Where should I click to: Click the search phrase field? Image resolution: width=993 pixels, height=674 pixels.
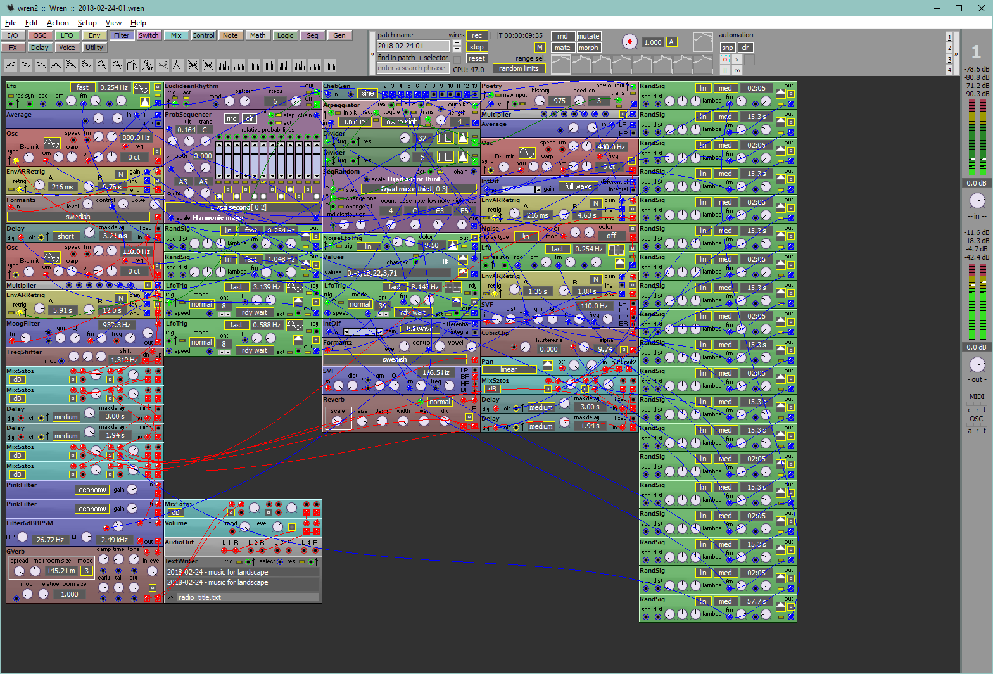414,68
